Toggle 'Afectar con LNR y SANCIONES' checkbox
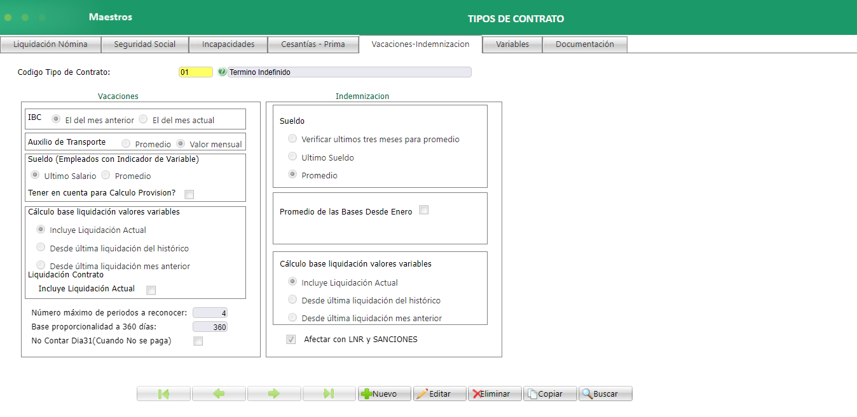 [291, 340]
